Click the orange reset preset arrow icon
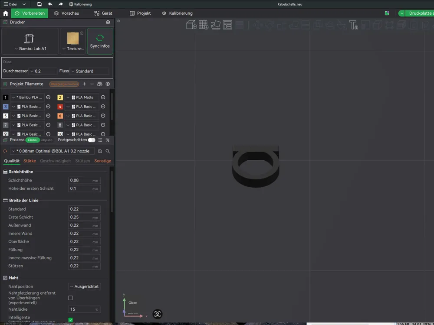The width and height of the screenshot is (434, 325). coord(5,151)
